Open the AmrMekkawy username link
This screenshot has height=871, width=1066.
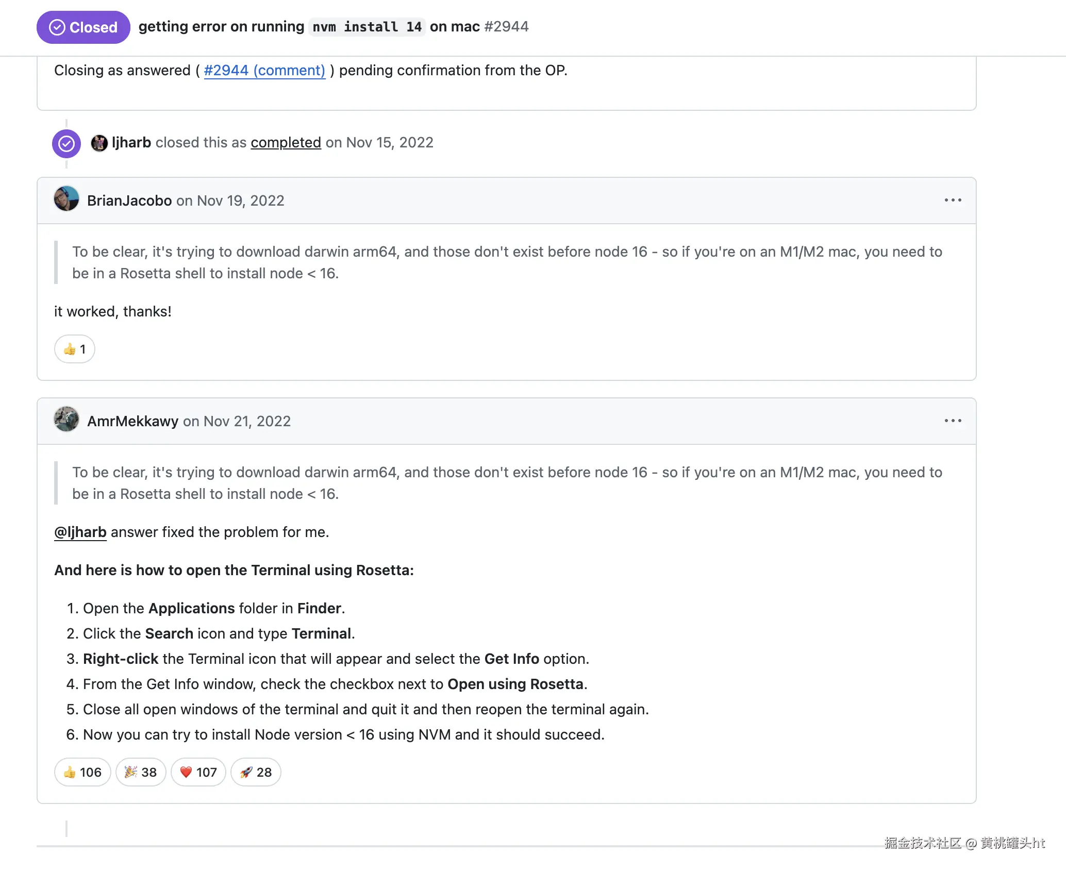point(132,421)
